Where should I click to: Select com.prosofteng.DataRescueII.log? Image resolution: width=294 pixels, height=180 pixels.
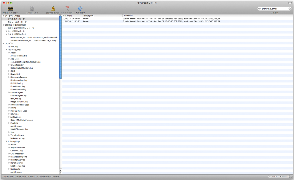click(x=25, y=62)
